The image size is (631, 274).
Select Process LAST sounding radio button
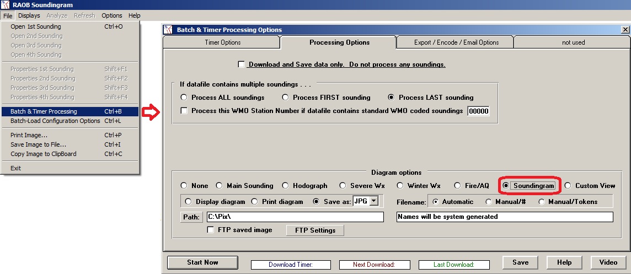(391, 98)
